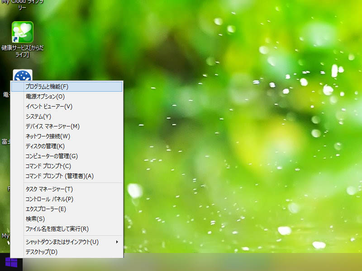362x271 pixels.
Task: Select デスクトップ(D) at the menu bottom
Action: 42,252
